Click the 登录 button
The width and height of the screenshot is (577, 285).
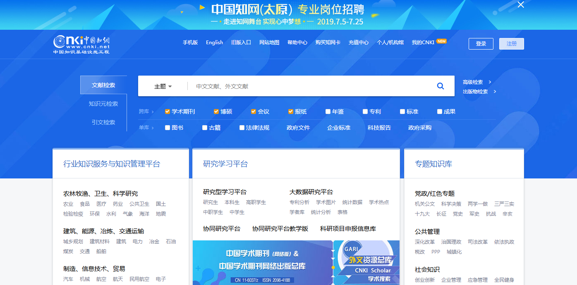click(481, 44)
